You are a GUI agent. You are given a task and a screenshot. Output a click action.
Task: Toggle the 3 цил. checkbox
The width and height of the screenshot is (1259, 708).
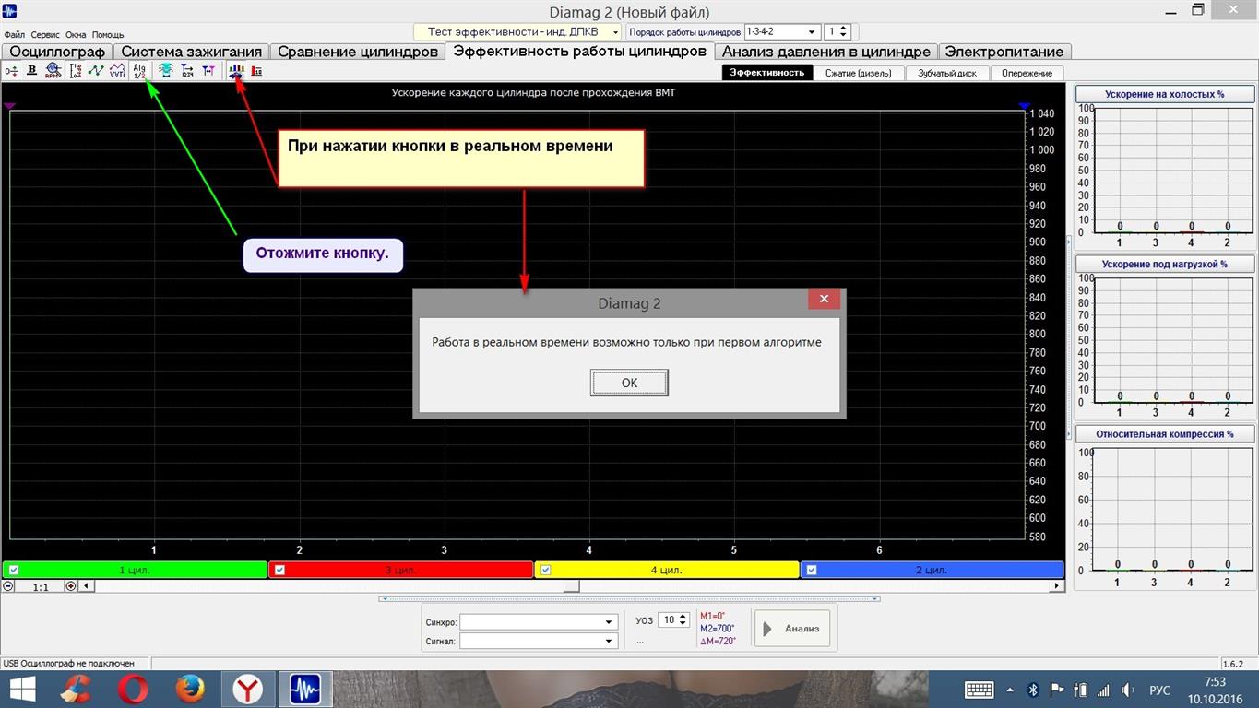click(279, 570)
